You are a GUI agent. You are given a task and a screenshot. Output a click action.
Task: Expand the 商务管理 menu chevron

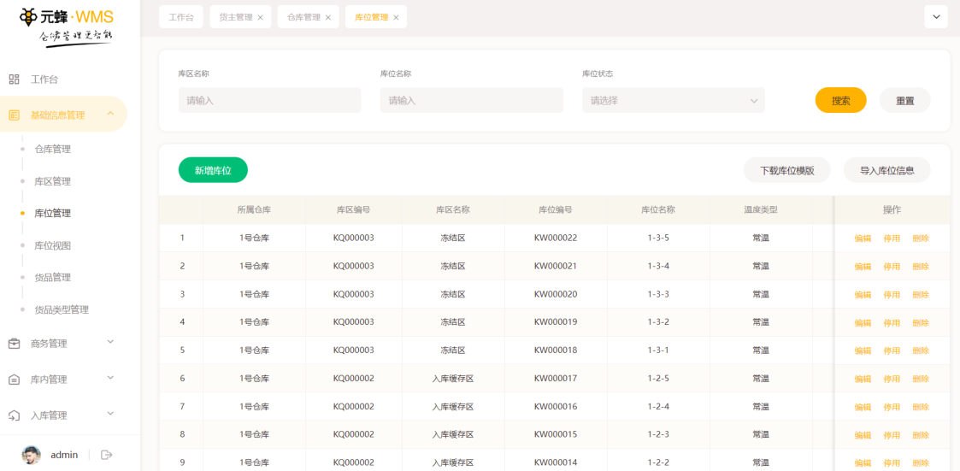coord(110,342)
